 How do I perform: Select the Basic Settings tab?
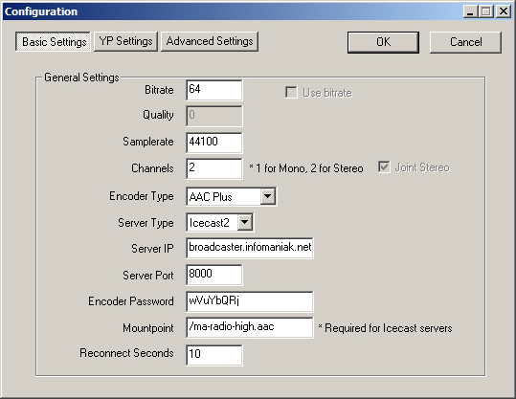(x=53, y=41)
